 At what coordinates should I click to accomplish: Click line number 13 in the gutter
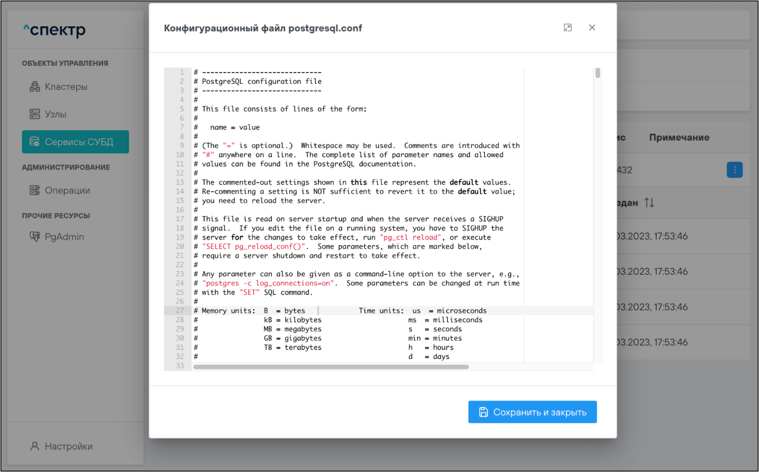(180, 182)
